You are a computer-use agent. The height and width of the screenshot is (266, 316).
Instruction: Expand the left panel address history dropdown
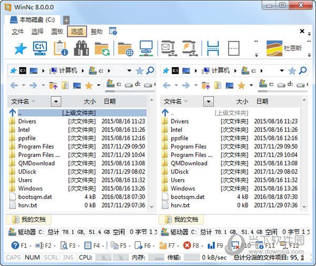[130, 71]
